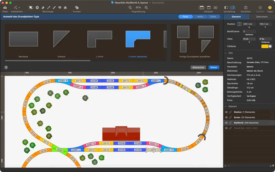Edit the Höhe Z field 0 cm
Viewport: 275px width, 172px height.
(x=249, y=39)
